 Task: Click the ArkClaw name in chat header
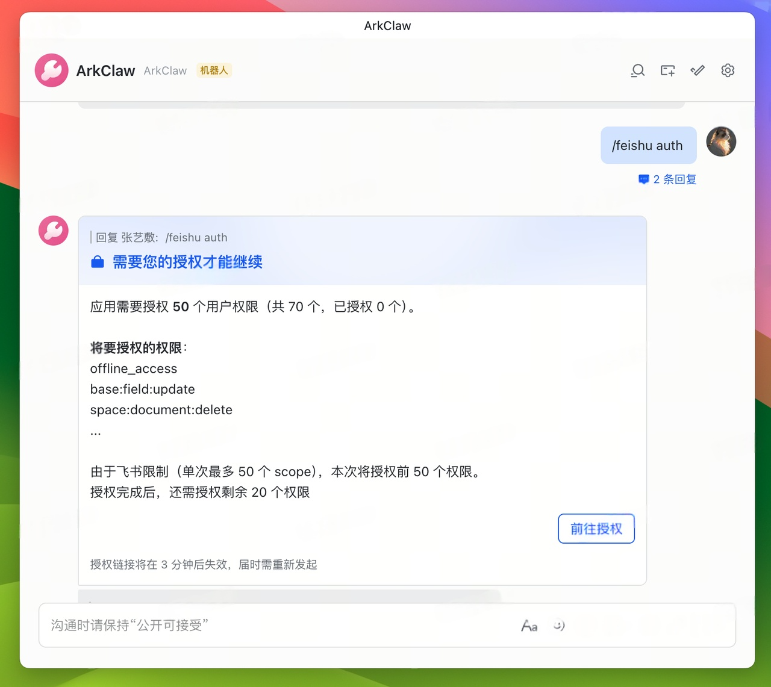point(105,70)
